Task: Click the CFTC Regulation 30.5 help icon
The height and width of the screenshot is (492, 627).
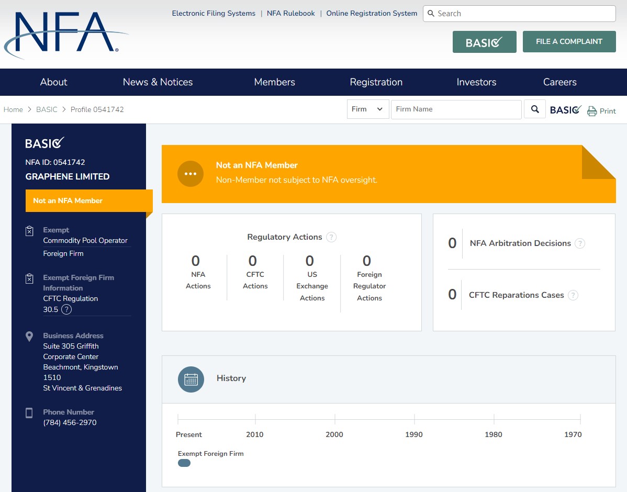Action: pos(66,309)
